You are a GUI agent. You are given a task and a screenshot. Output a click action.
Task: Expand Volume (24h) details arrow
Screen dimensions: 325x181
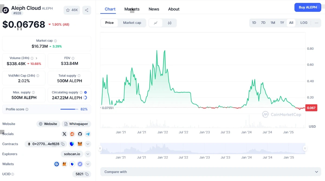click(37, 58)
